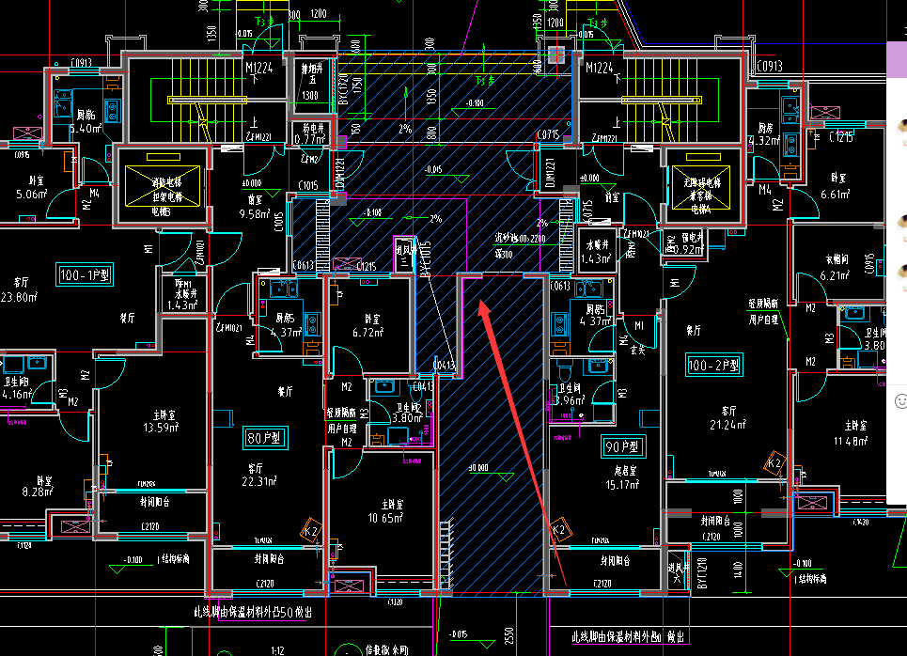907x656 pixels.
Task: Select the 卫生间 3.80㎡ label in 80户型
Action: pyautogui.click(x=407, y=413)
